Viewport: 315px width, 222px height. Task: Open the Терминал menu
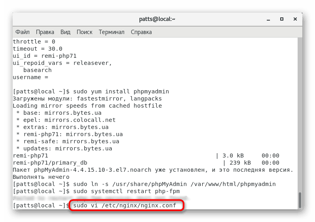tap(111, 32)
